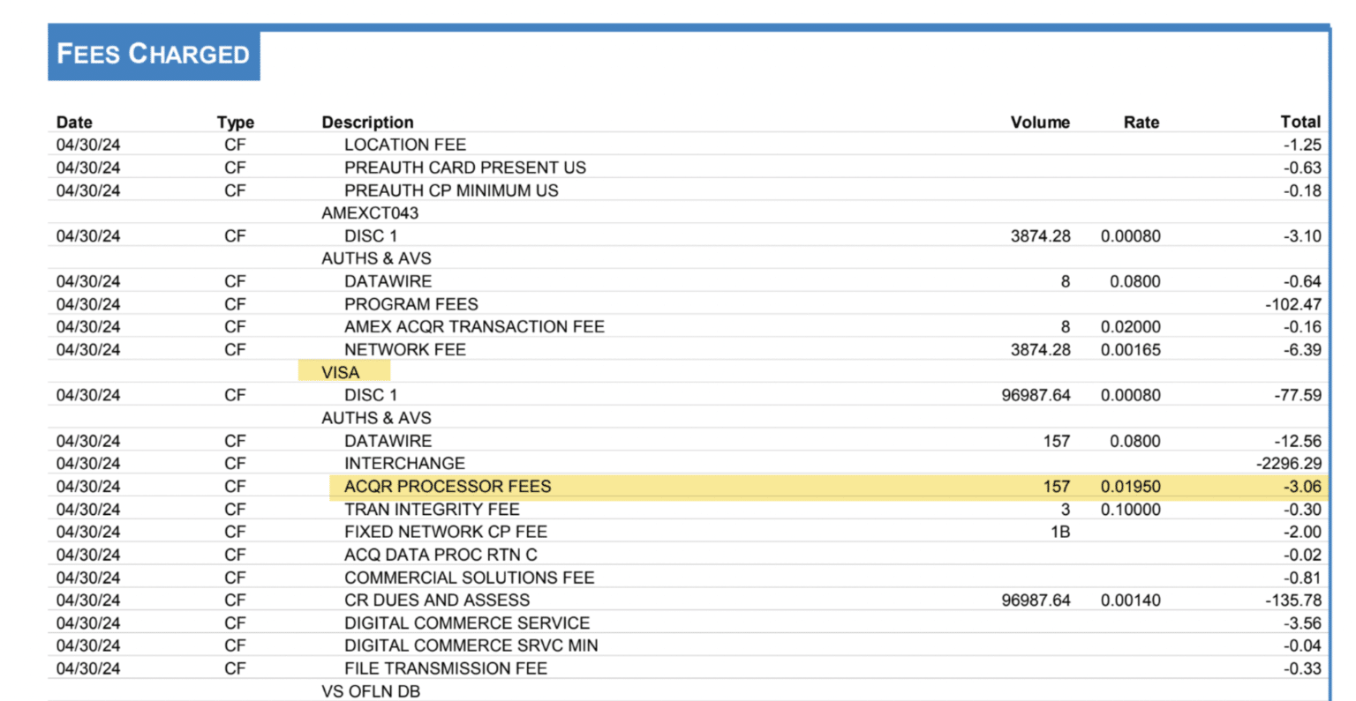Screen dimensions: 1356x701
Task: Select the Total column header
Action: tap(1301, 122)
